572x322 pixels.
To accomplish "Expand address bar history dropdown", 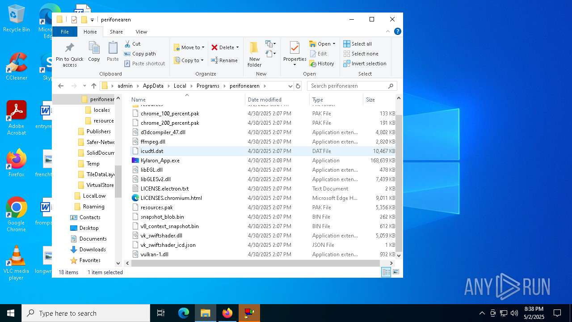I will click(x=290, y=86).
